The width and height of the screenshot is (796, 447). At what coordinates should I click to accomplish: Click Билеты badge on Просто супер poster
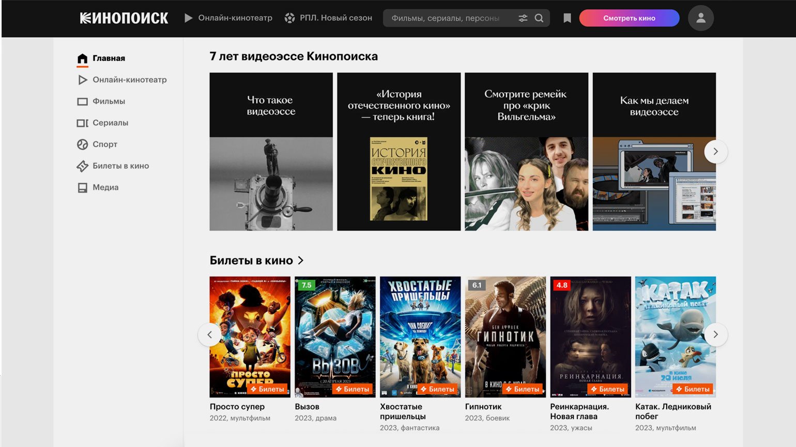click(267, 389)
